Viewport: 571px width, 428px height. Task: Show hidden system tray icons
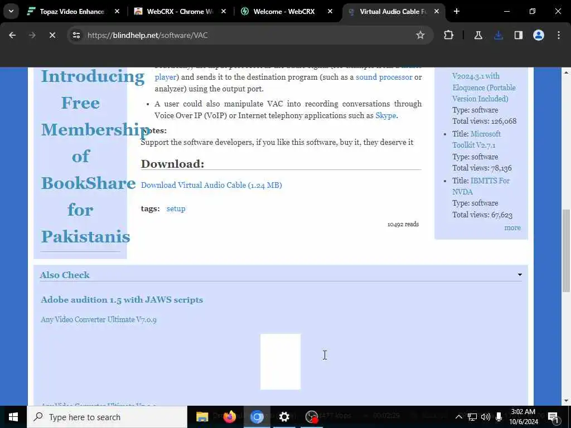coord(459,417)
